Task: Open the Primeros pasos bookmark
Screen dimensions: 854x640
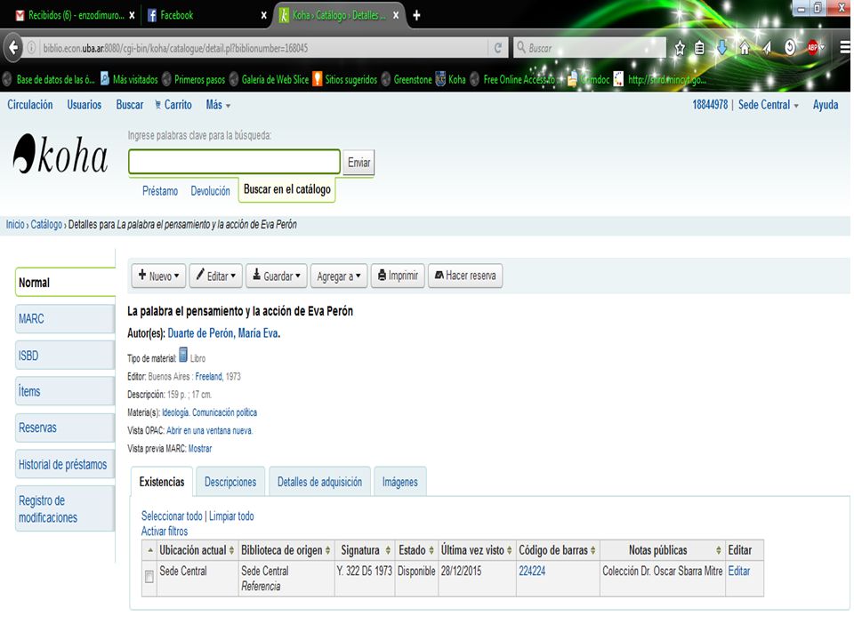Action: 193,79
